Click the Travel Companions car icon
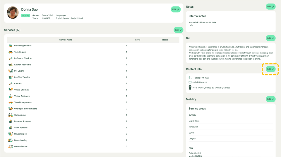 pyautogui.click(x=11, y=102)
